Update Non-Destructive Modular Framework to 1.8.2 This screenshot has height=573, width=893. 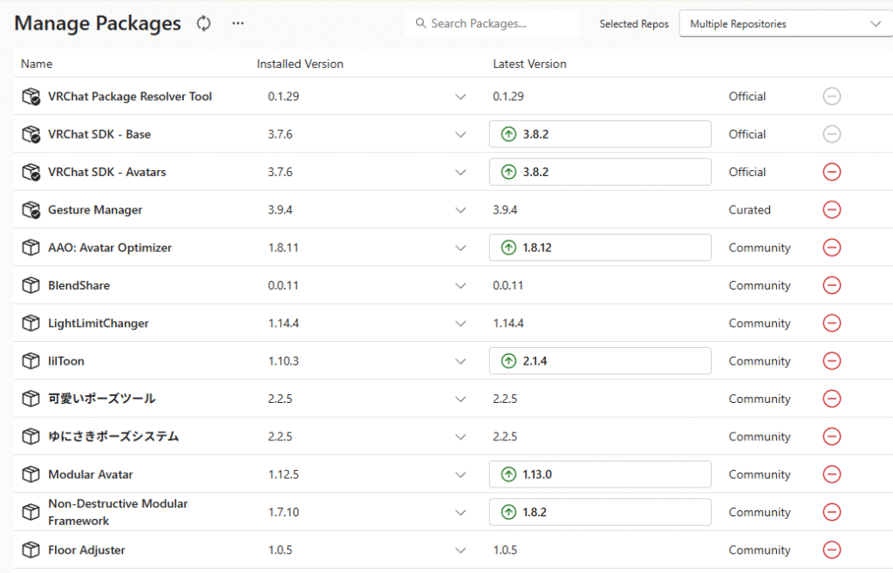[x=600, y=512]
